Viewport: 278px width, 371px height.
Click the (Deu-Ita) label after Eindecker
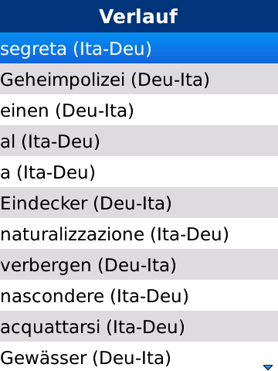pyautogui.click(x=132, y=203)
